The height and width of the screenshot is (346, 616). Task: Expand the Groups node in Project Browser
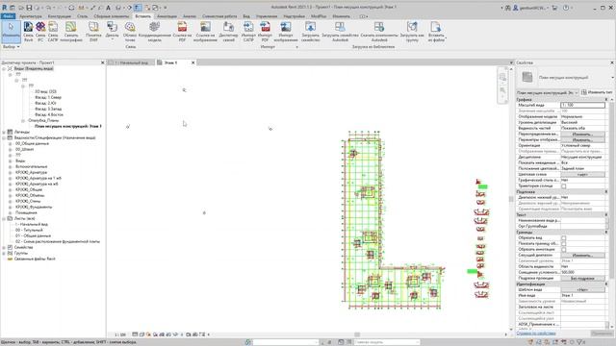[x=4, y=254]
